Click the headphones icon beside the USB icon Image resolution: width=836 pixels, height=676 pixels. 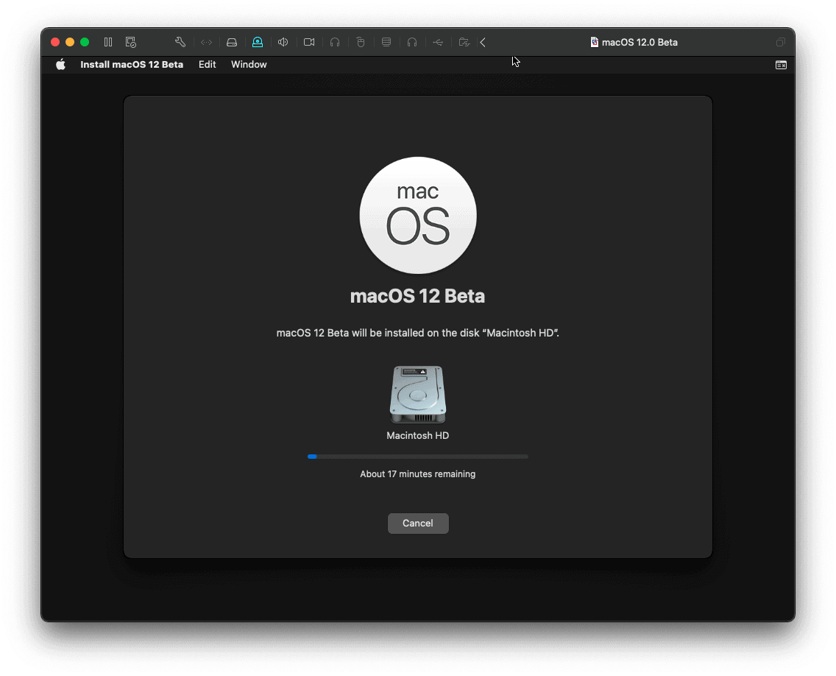[x=412, y=42]
